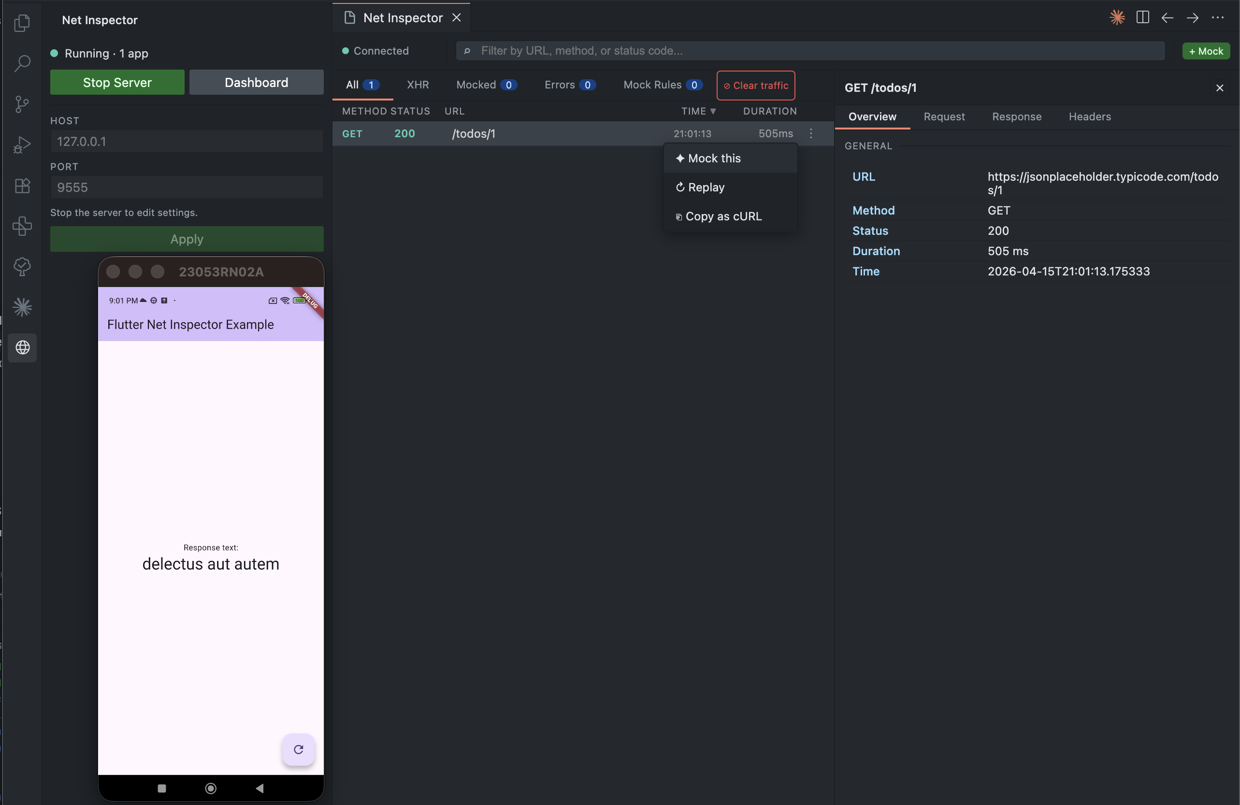This screenshot has height=805, width=1240.
Task: Tap the emulator's floating refresh button
Action: (299, 750)
